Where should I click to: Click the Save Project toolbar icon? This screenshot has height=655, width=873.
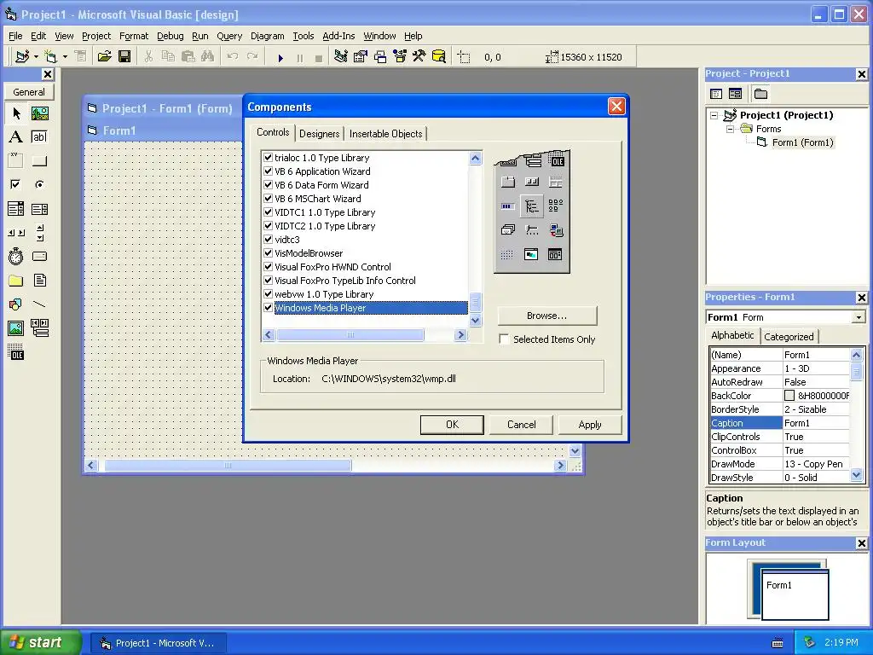tap(124, 57)
